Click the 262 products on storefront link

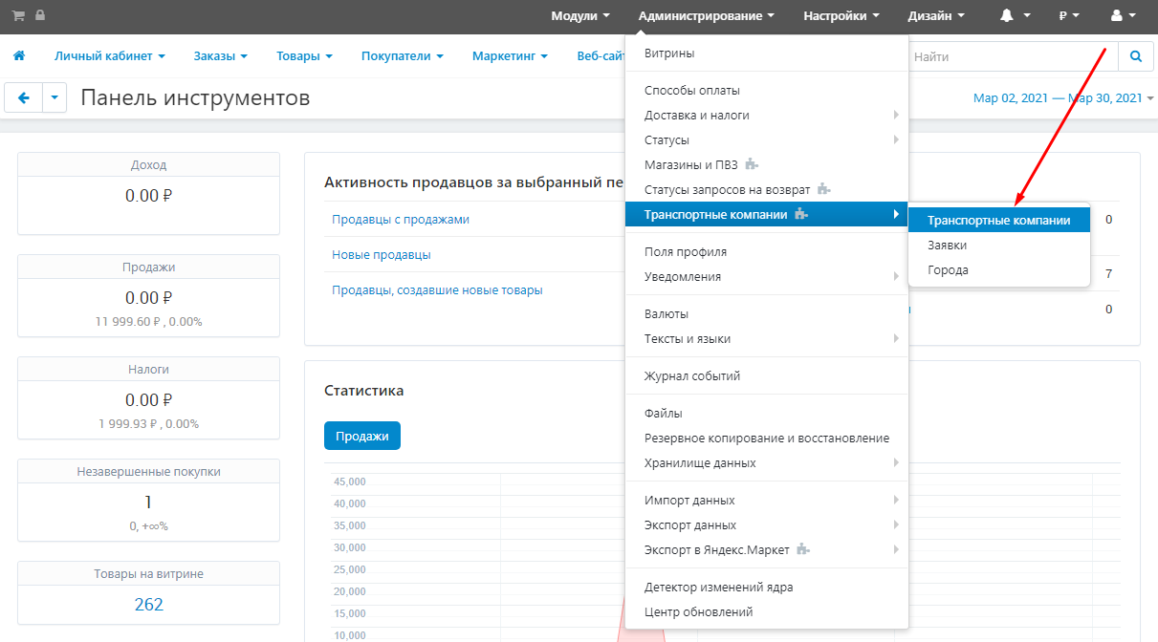[x=148, y=605]
